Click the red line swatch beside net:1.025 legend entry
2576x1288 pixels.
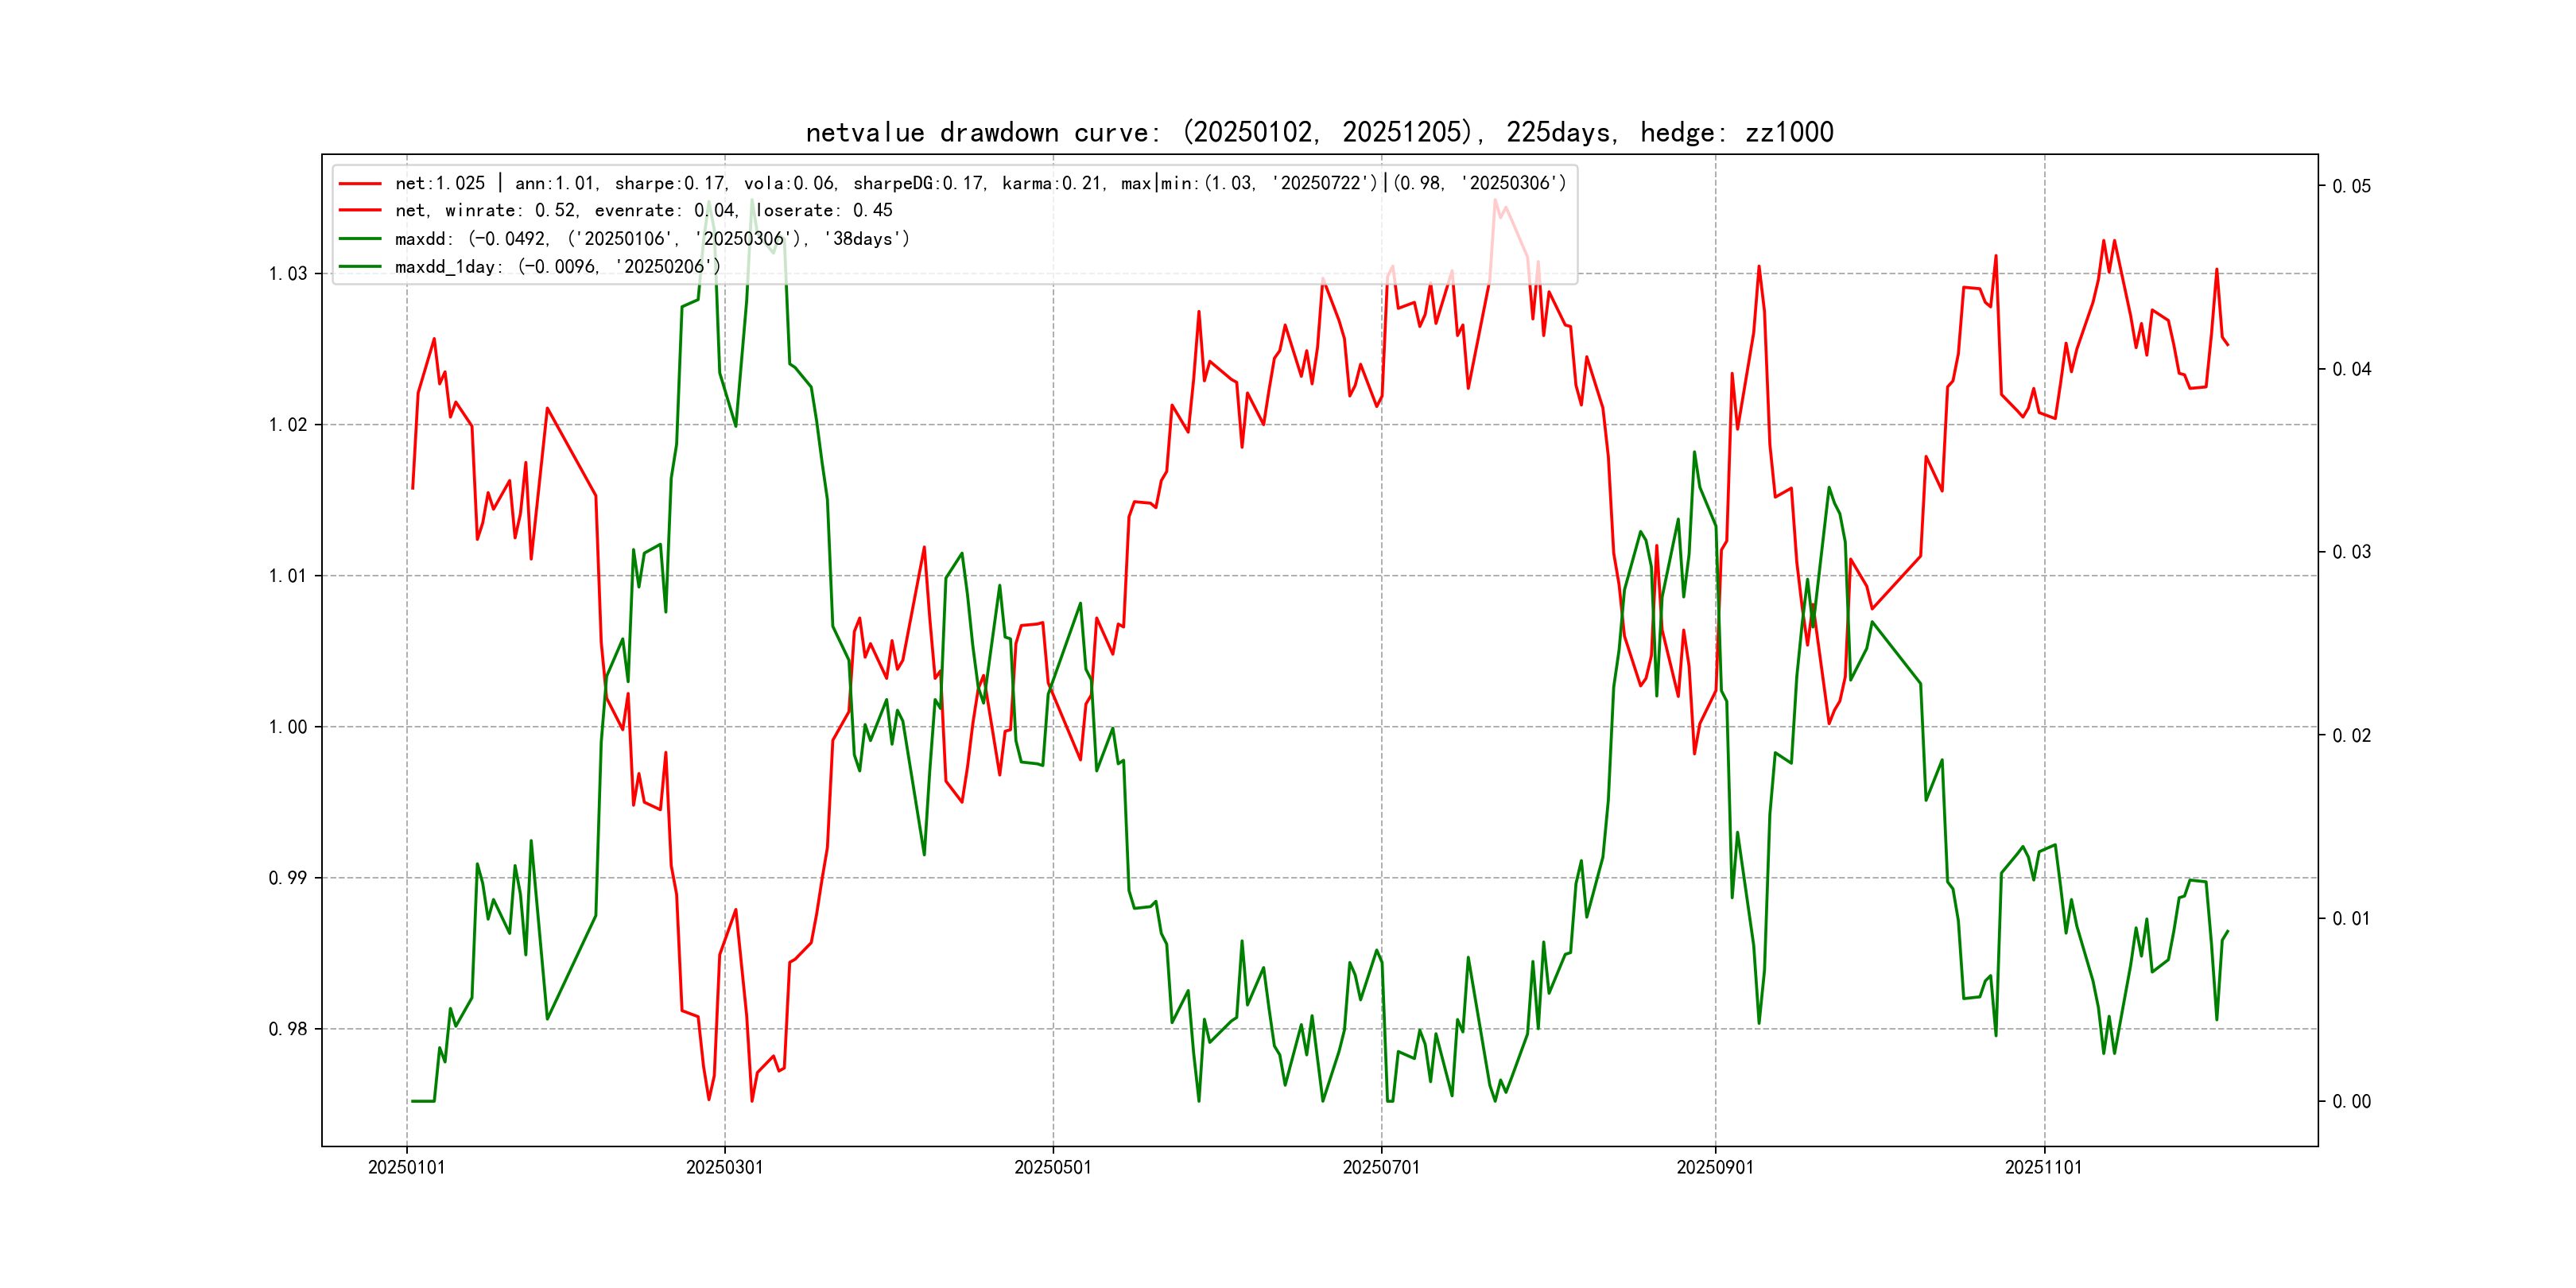[x=359, y=184]
